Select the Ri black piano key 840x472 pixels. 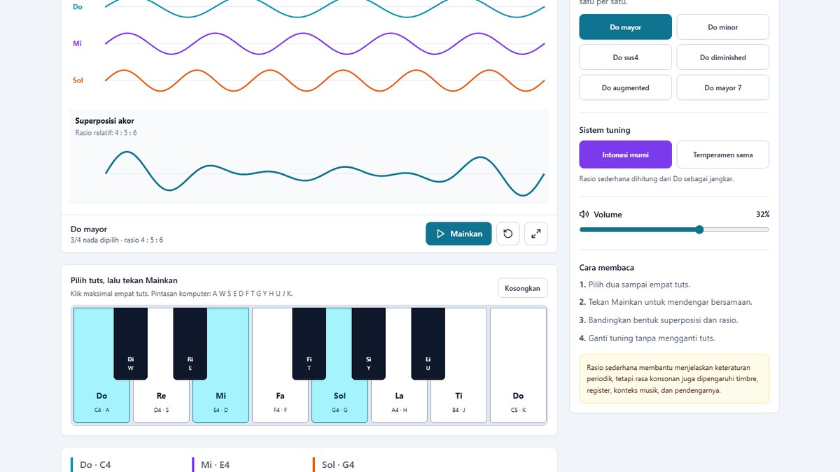coord(190,343)
